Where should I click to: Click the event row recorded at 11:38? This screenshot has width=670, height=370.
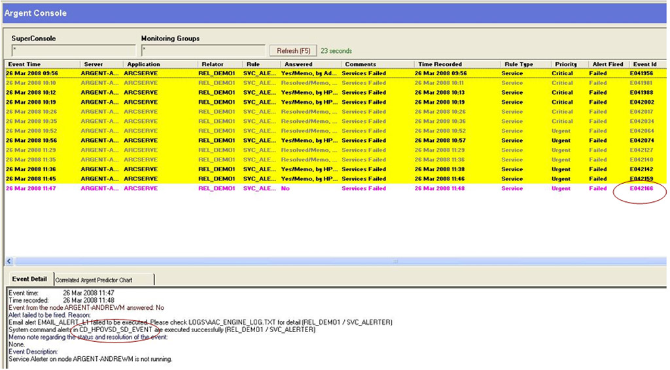point(327,169)
